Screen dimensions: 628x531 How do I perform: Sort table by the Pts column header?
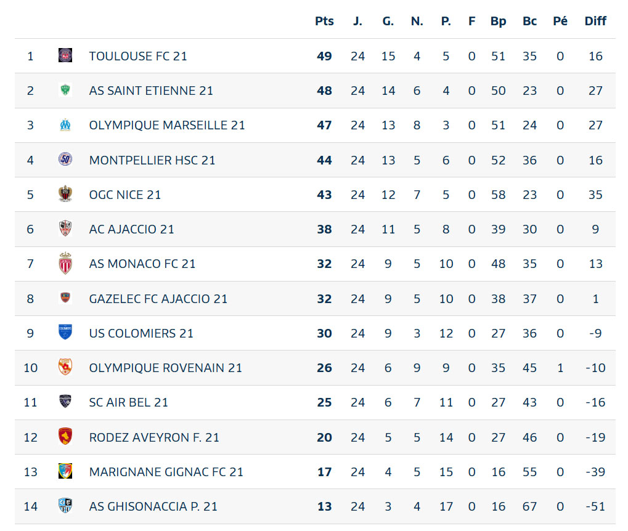click(x=324, y=21)
